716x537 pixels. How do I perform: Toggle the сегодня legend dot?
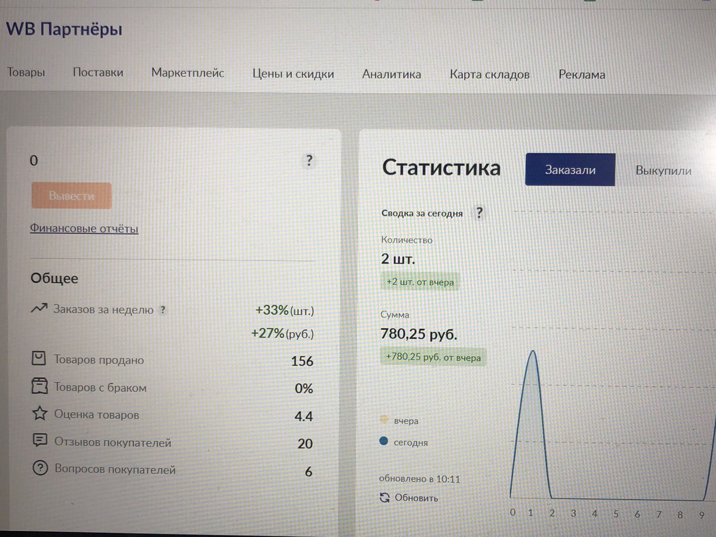(x=384, y=442)
